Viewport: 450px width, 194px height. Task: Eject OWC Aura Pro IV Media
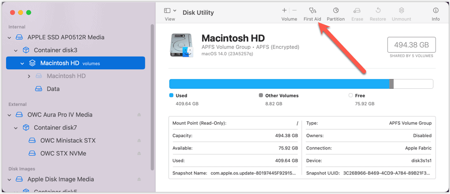coord(139,115)
